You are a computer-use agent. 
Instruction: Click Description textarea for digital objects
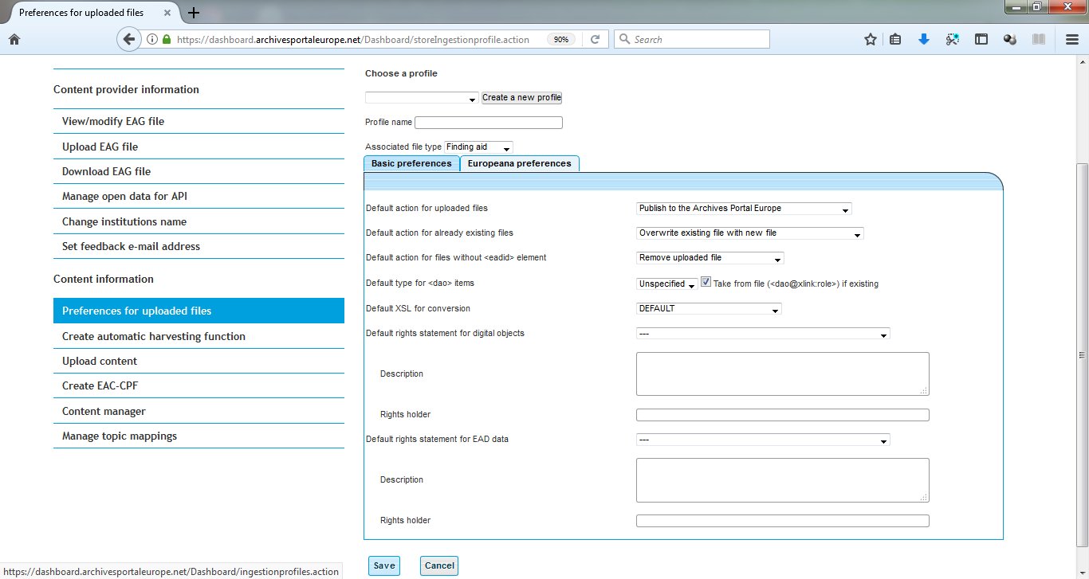point(782,374)
